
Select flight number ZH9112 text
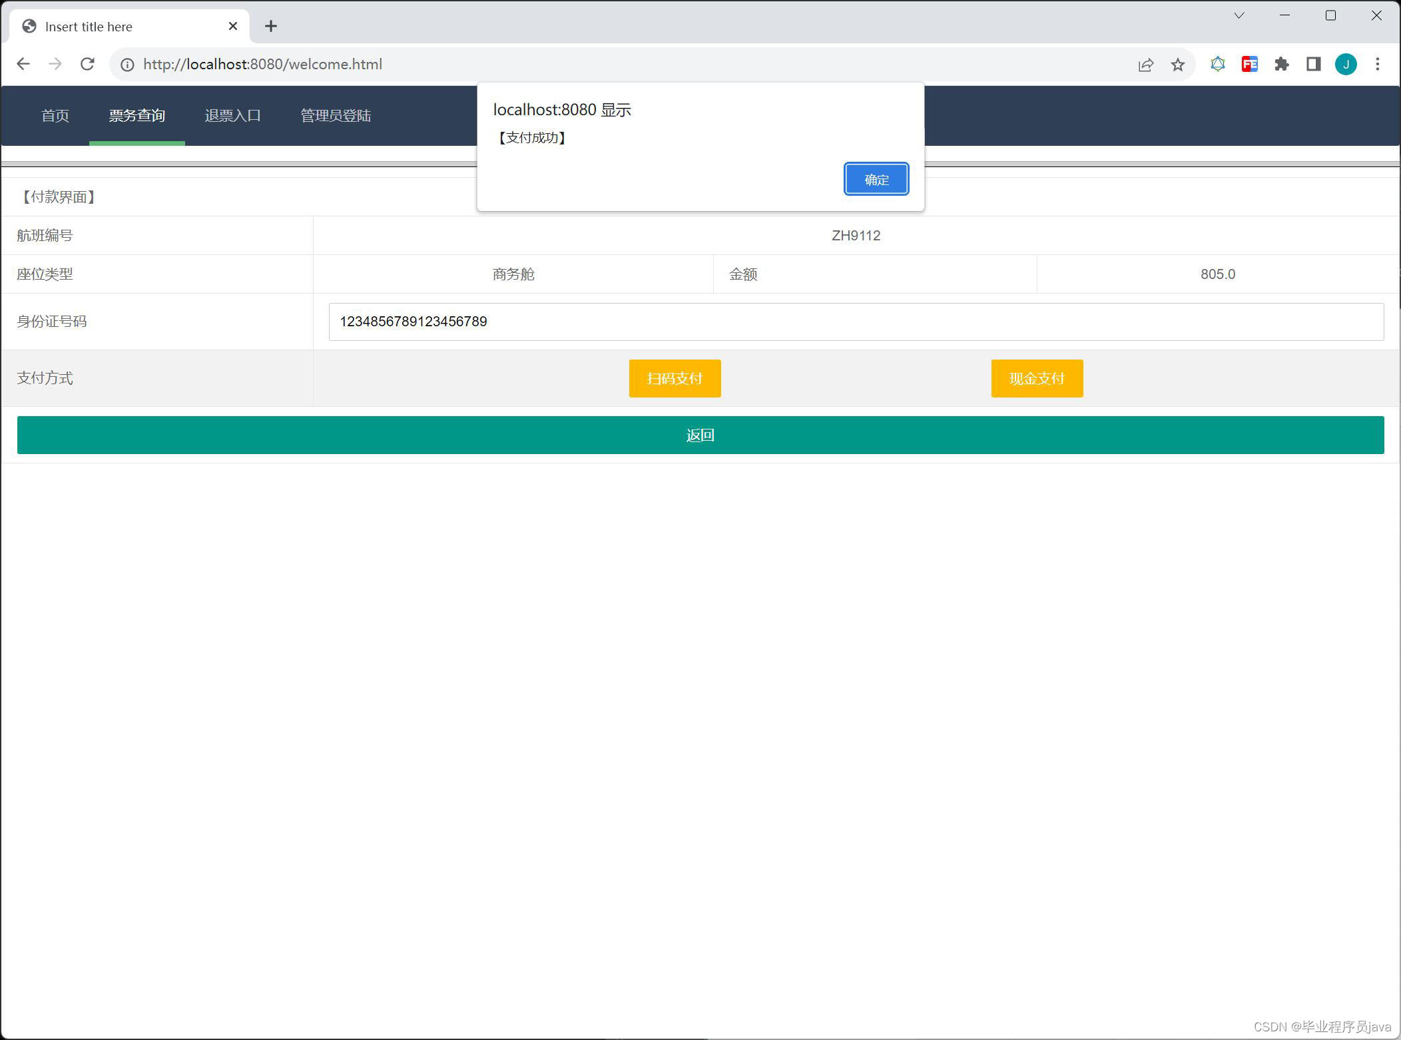point(856,236)
